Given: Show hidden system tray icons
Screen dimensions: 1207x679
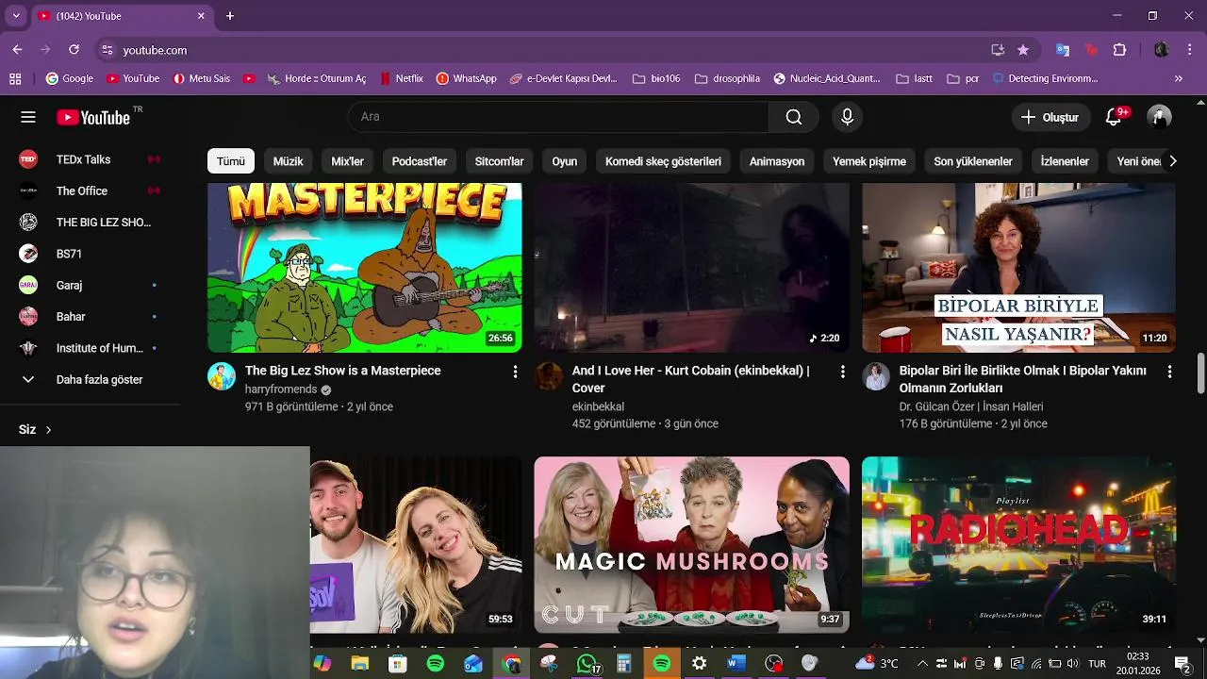Looking at the screenshot, I should pyautogui.click(x=922, y=664).
